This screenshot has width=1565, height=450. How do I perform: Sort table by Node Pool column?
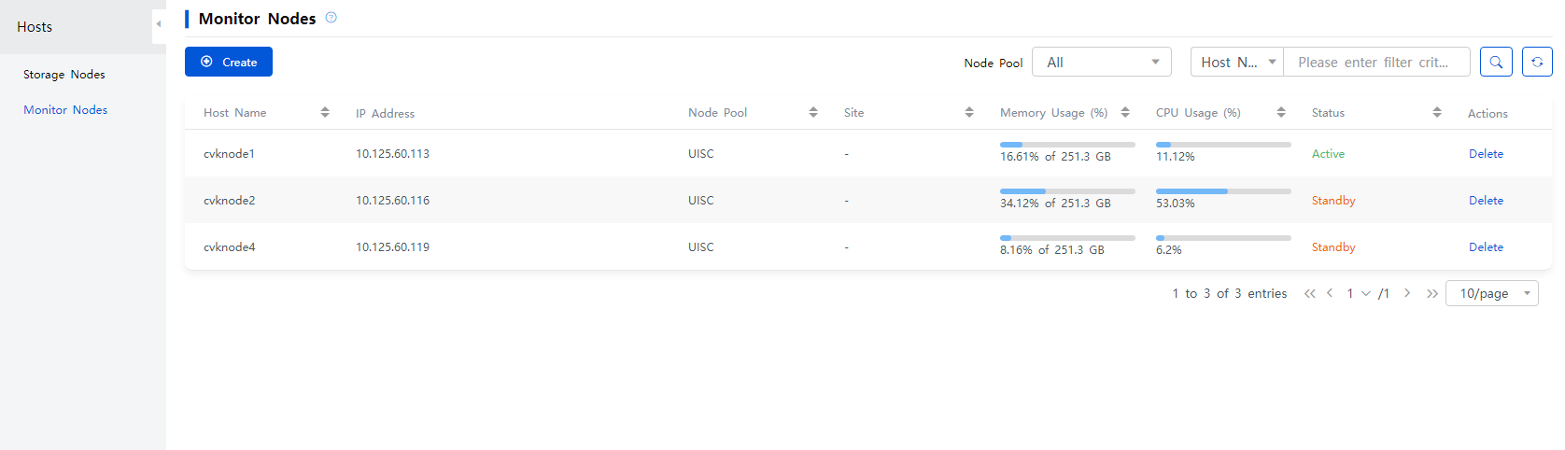click(813, 112)
